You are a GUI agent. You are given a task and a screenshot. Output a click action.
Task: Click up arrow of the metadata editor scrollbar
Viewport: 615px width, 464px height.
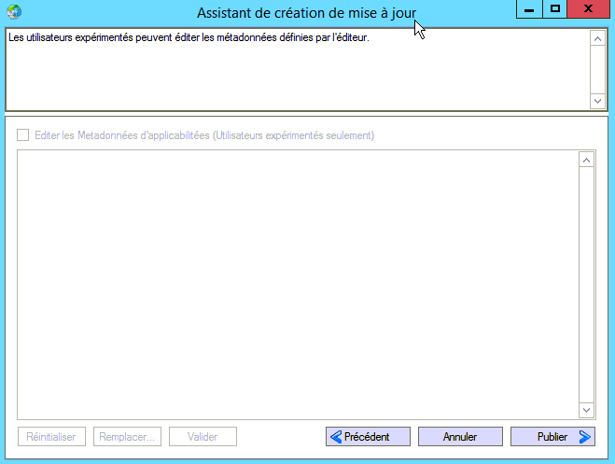click(x=586, y=161)
